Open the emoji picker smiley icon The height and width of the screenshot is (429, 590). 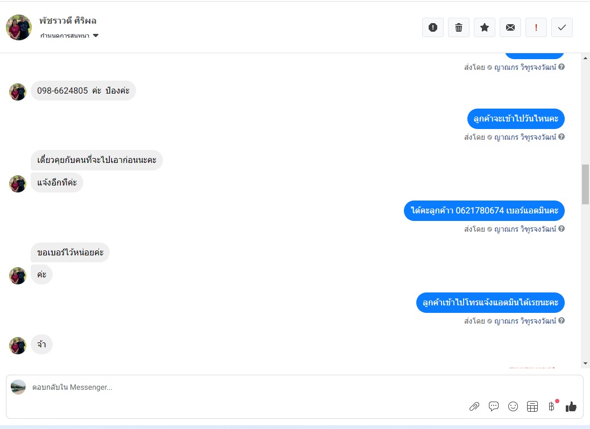[513, 406]
